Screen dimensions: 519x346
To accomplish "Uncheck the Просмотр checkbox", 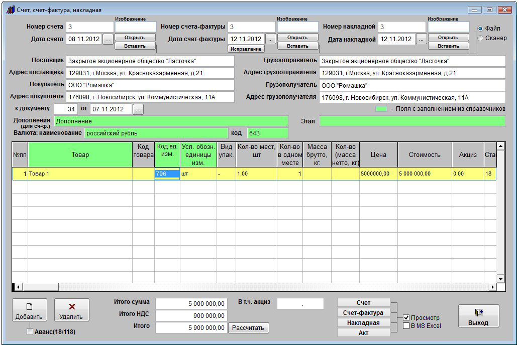I will (406, 317).
